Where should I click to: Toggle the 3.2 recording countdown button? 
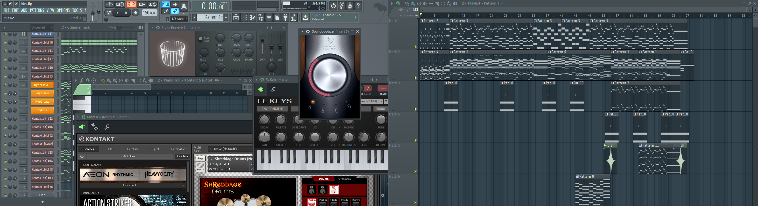131,5
